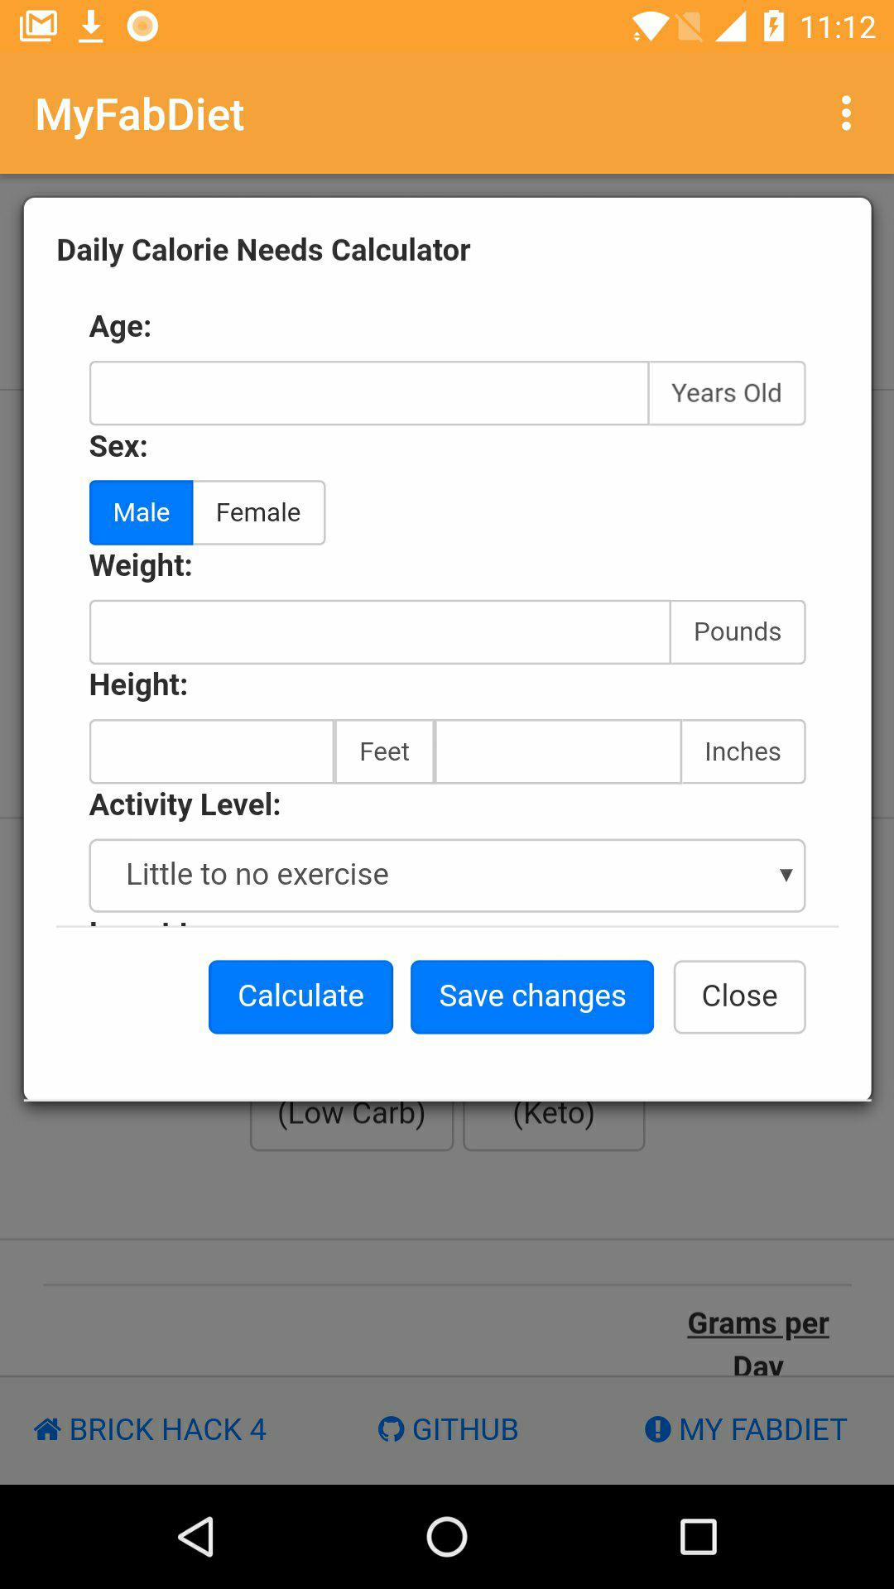Close the calorie calculator dialog
894x1589 pixels.
pyautogui.click(x=739, y=996)
